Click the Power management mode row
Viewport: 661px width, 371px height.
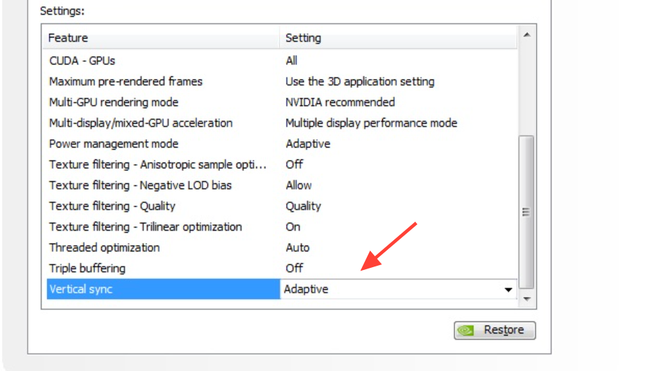point(282,144)
